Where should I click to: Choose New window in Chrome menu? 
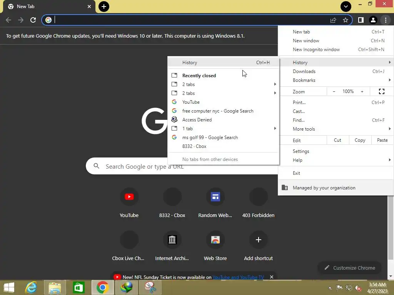[336, 41]
